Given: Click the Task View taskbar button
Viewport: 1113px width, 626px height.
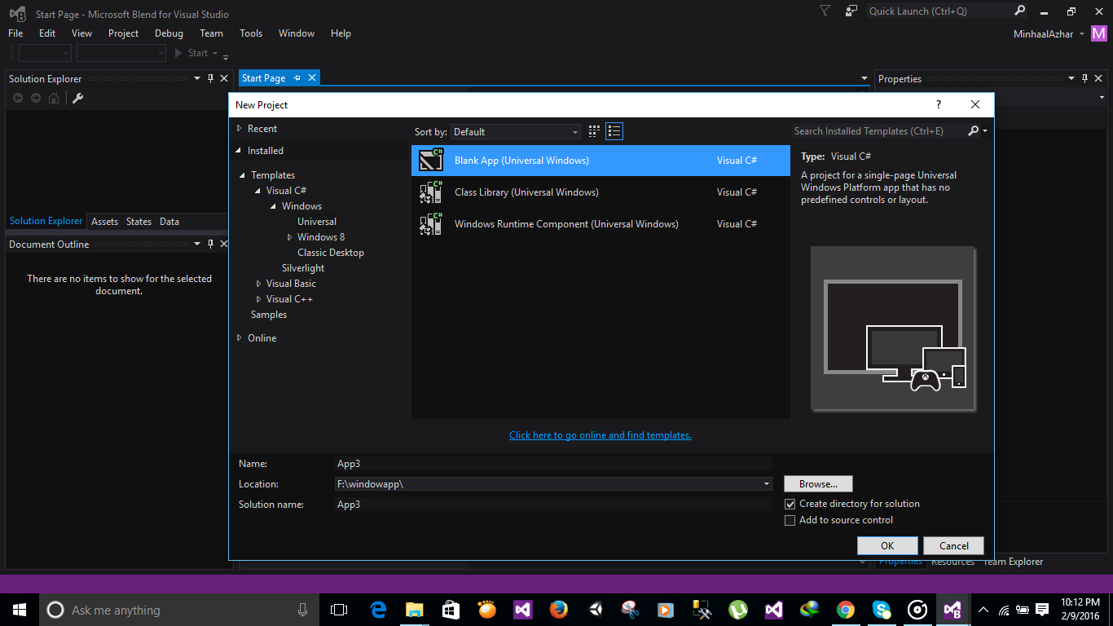Looking at the screenshot, I should (339, 610).
